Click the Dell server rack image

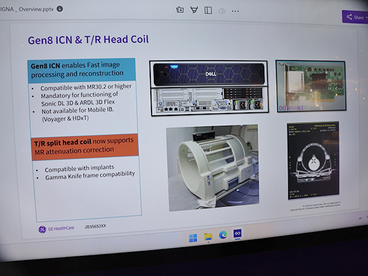[x=208, y=86]
